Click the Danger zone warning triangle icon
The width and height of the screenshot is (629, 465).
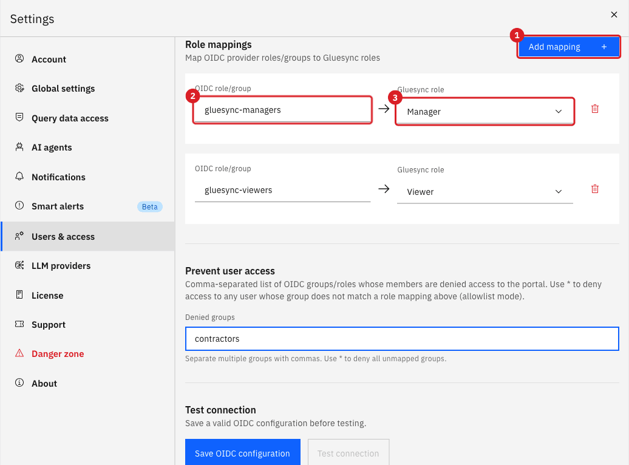[x=19, y=353]
